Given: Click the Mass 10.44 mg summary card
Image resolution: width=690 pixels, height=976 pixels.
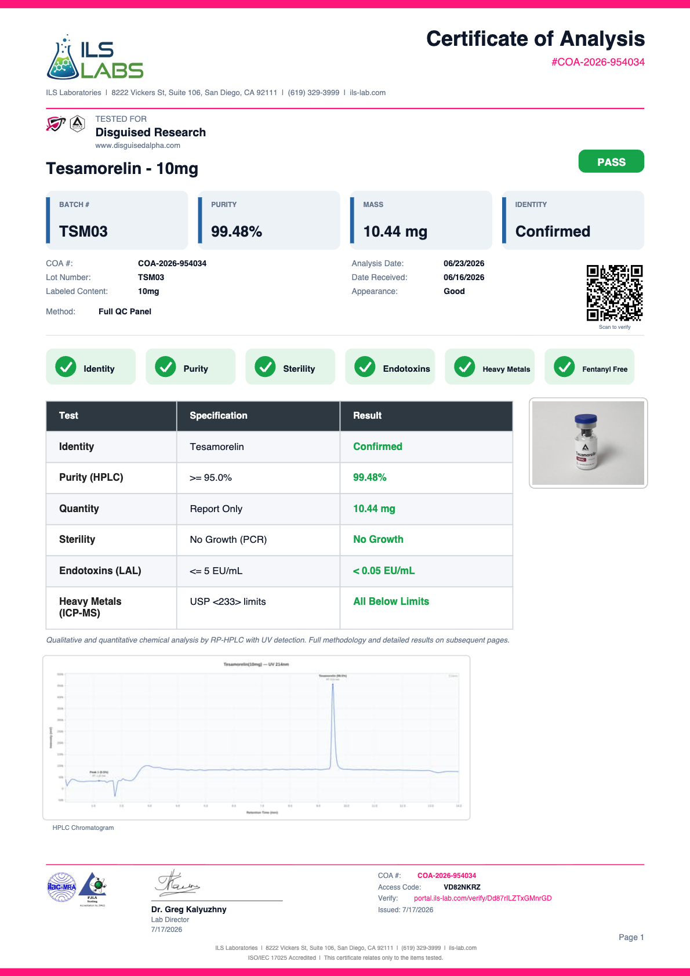Looking at the screenshot, I should click(x=421, y=220).
